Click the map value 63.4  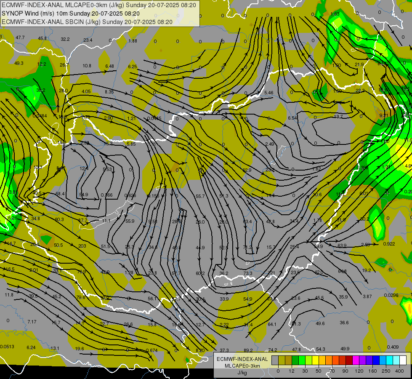(x=247, y=222)
